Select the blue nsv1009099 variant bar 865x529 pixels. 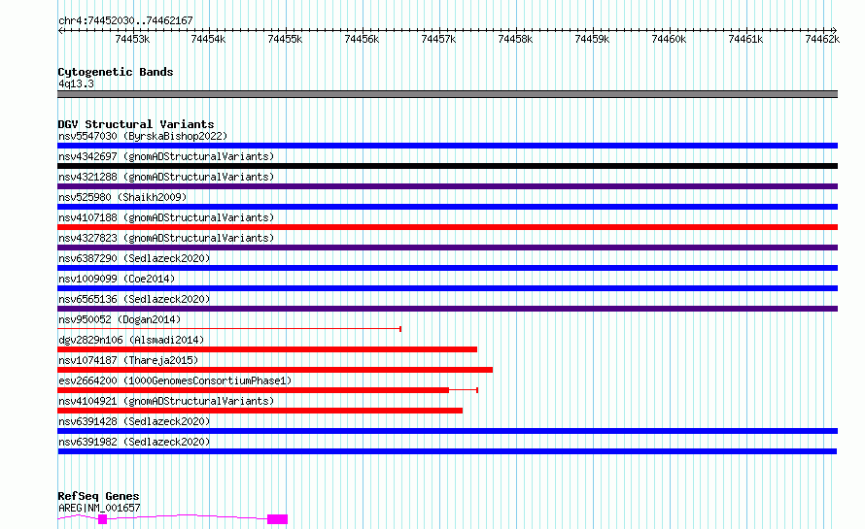tap(447, 288)
